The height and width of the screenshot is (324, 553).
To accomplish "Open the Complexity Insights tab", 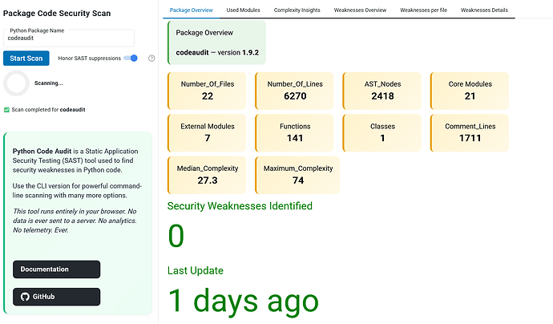I will (297, 10).
